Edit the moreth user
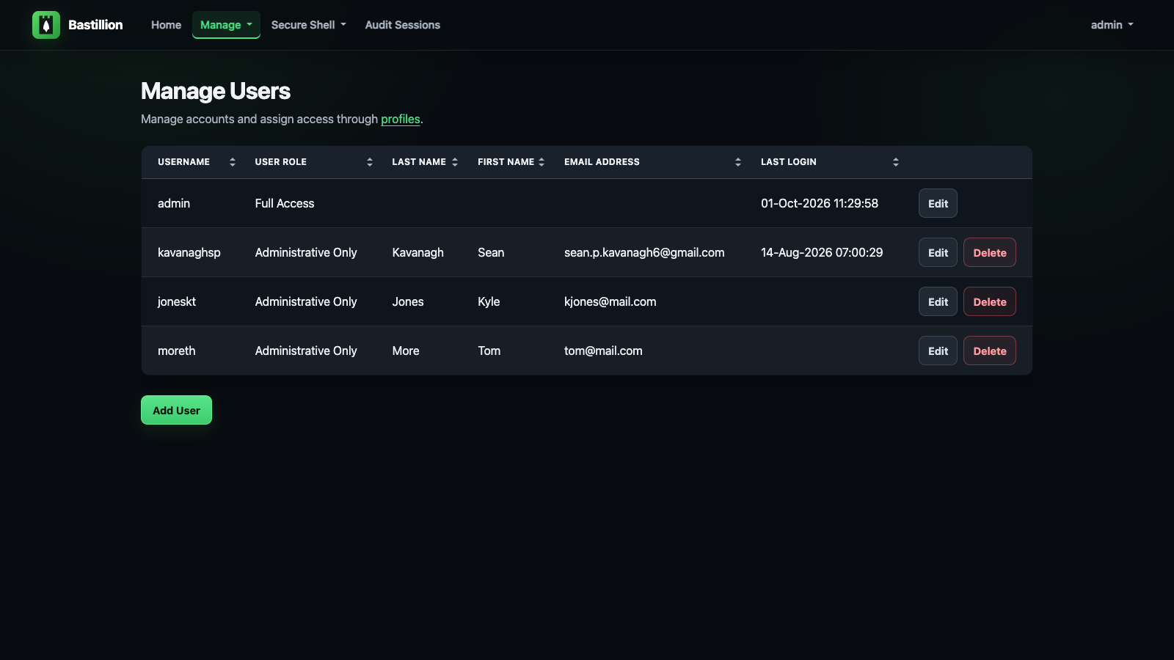The image size is (1174, 660). click(x=938, y=351)
